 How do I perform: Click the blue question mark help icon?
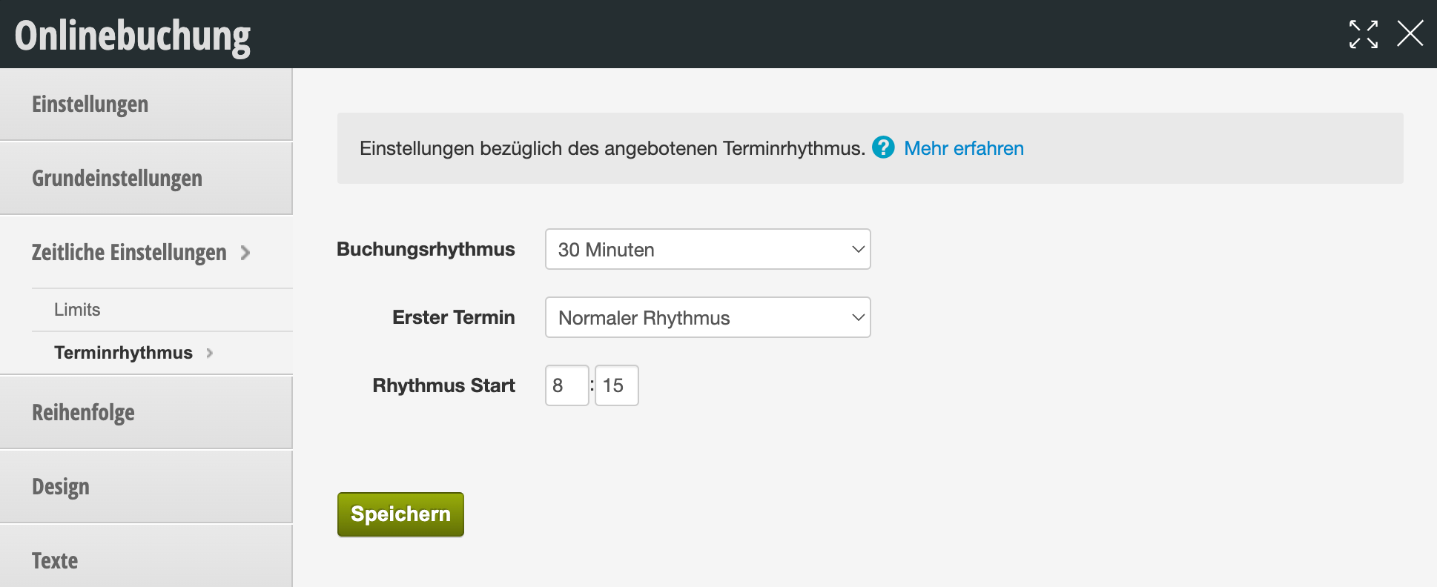point(883,147)
